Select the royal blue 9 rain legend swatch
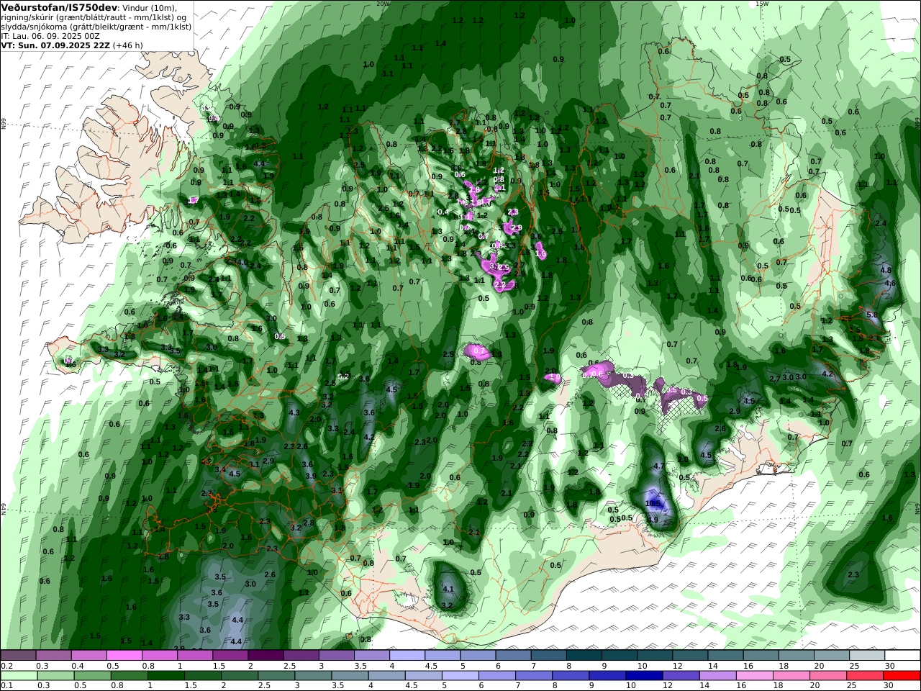 point(607,676)
